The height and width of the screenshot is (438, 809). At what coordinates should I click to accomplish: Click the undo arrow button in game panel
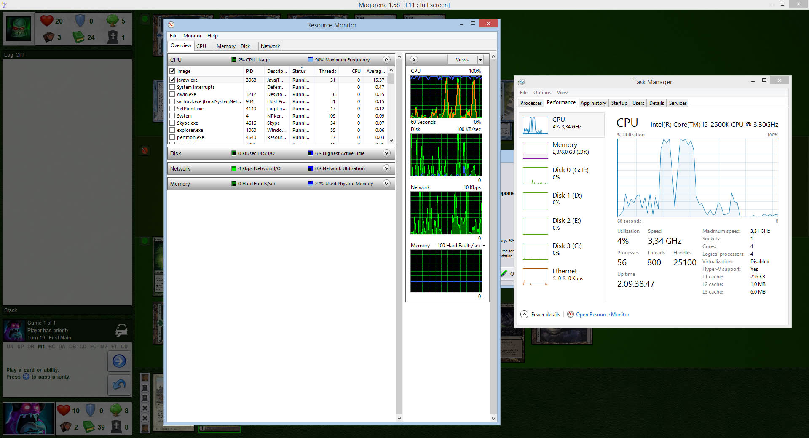click(x=119, y=385)
